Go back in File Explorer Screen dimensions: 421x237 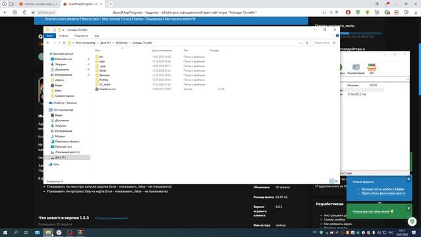coord(48,43)
